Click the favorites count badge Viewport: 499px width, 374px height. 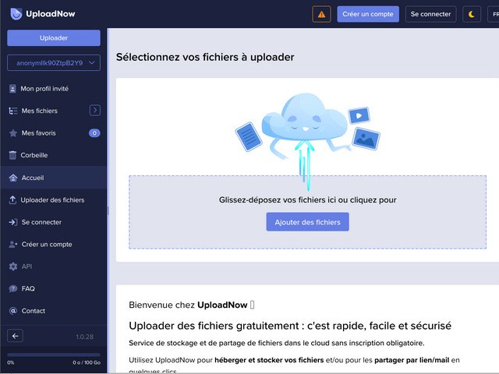click(94, 133)
